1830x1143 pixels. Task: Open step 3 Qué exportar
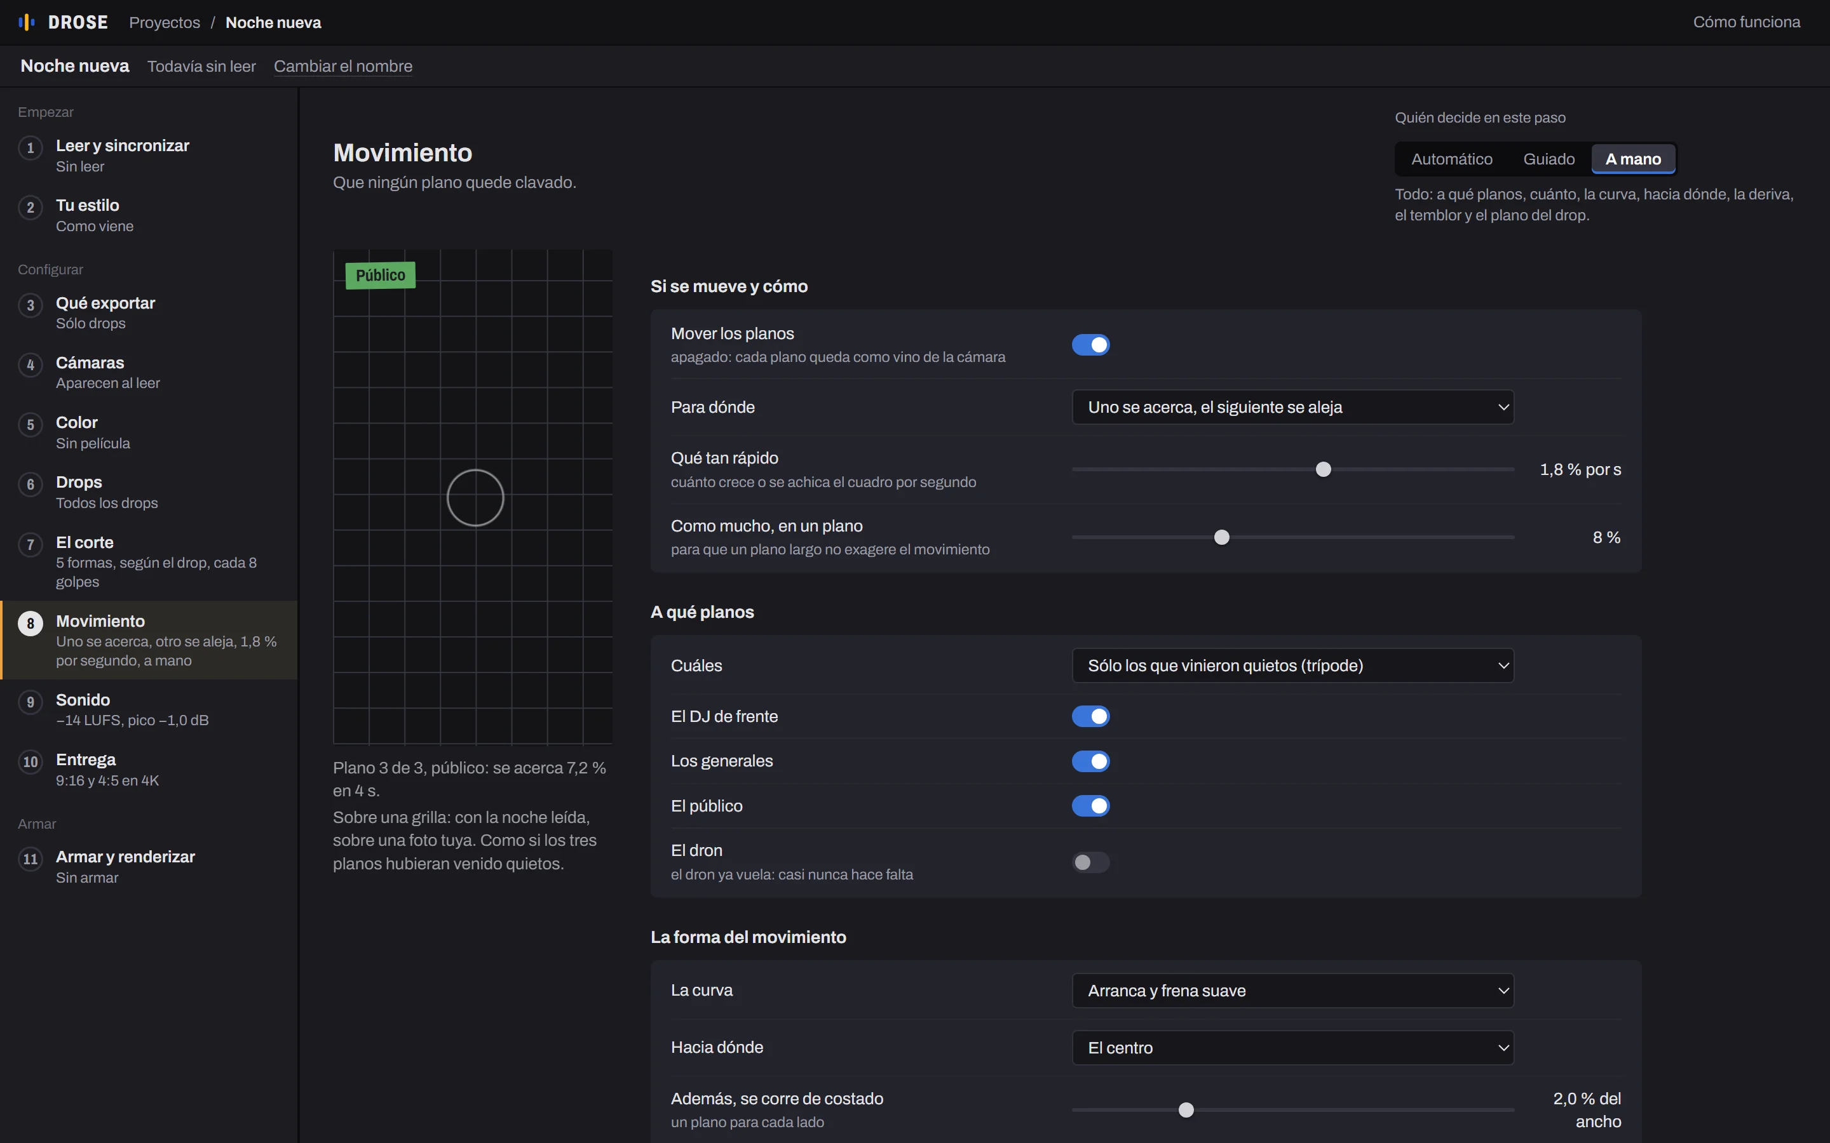[x=149, y=313]
